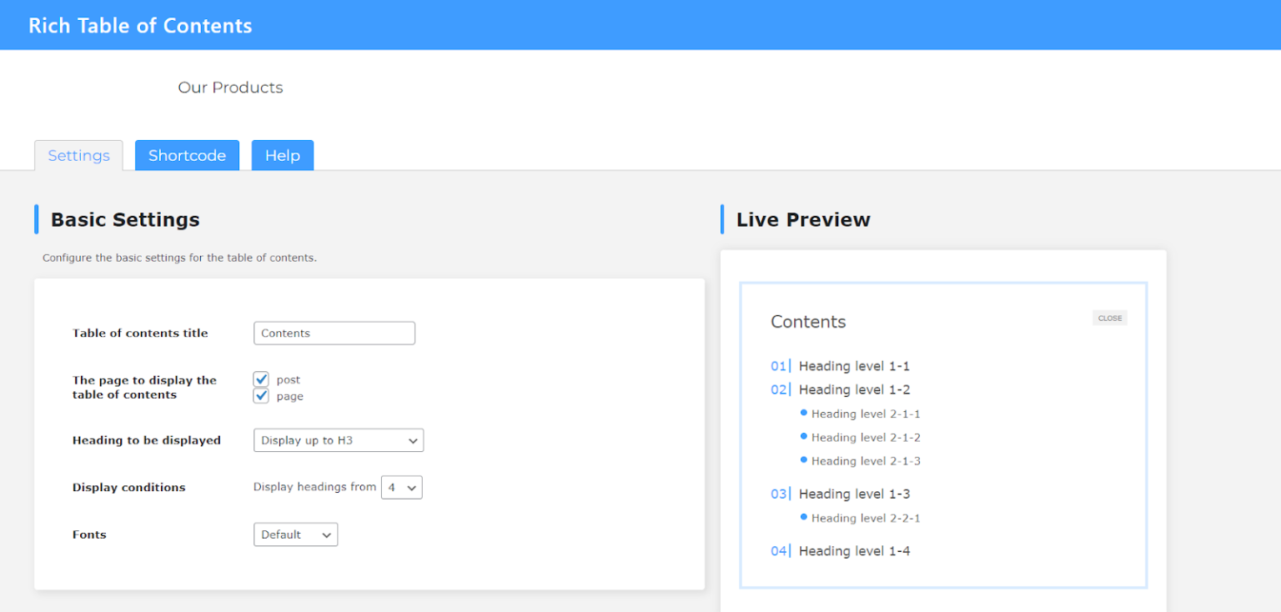Click 'Heading level 1-1' in the preview

pyautogui.click(x=854, y=366)
